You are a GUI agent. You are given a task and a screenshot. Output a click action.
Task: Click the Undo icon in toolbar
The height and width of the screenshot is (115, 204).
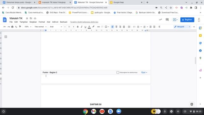5,27
